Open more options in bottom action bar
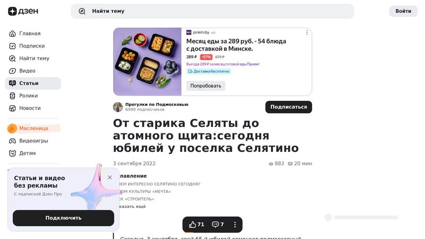The image size is (425, 239). (235, 224)
